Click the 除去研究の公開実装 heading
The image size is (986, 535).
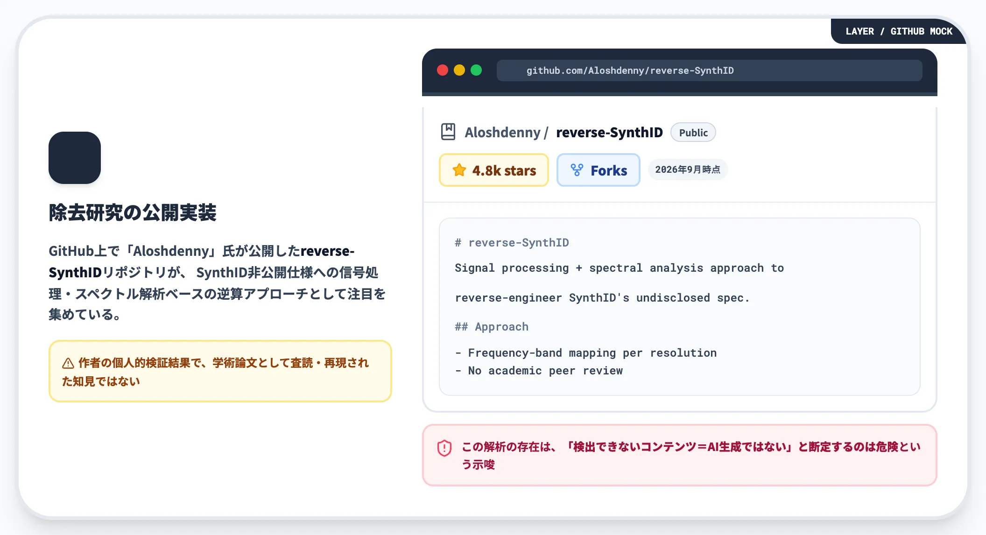point(133,212)
